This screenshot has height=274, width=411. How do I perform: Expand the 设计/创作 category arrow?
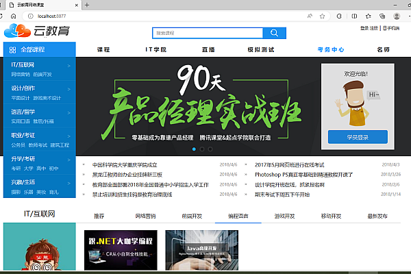pos(69,90)
